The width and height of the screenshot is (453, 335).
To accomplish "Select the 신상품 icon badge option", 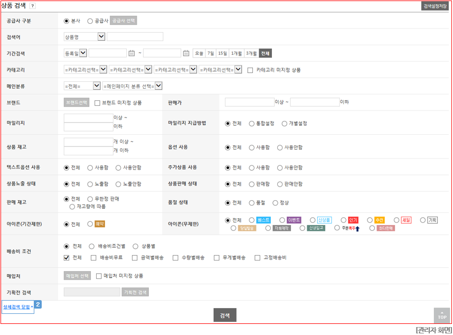I will click(313, 220).
